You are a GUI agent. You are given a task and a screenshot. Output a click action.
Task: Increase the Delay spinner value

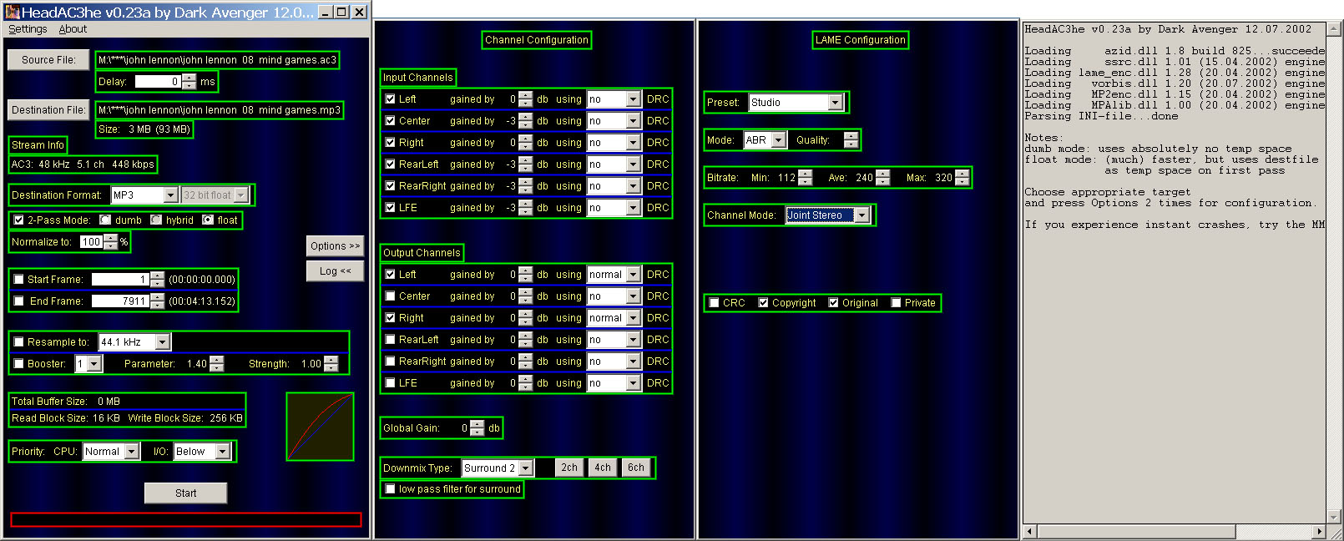pyautogui.click(x=189, y=78)
